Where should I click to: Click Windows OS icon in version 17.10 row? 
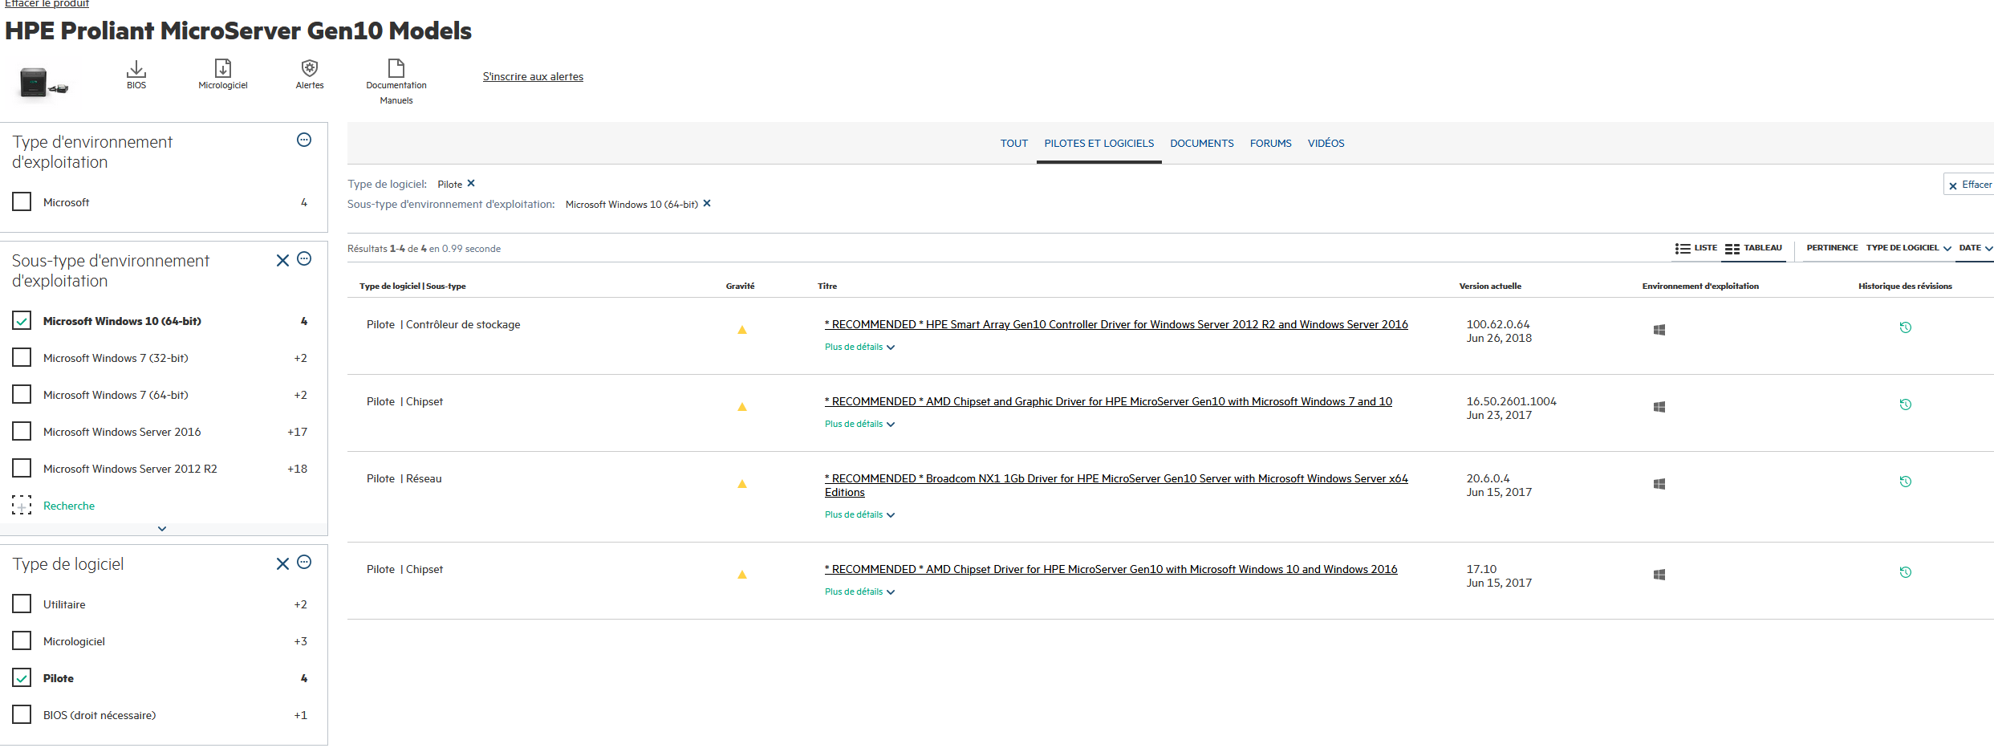1659,575
